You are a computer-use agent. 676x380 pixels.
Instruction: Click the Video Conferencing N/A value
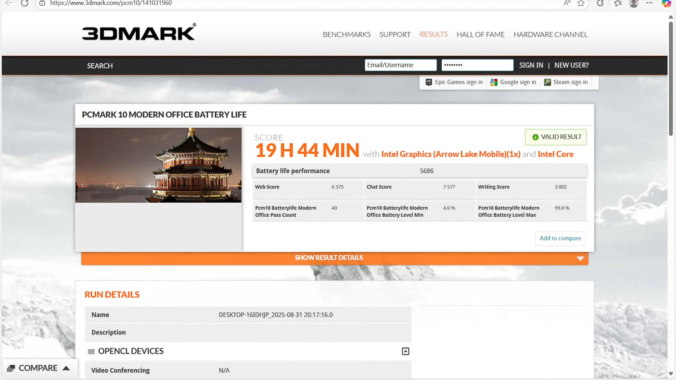224,370
